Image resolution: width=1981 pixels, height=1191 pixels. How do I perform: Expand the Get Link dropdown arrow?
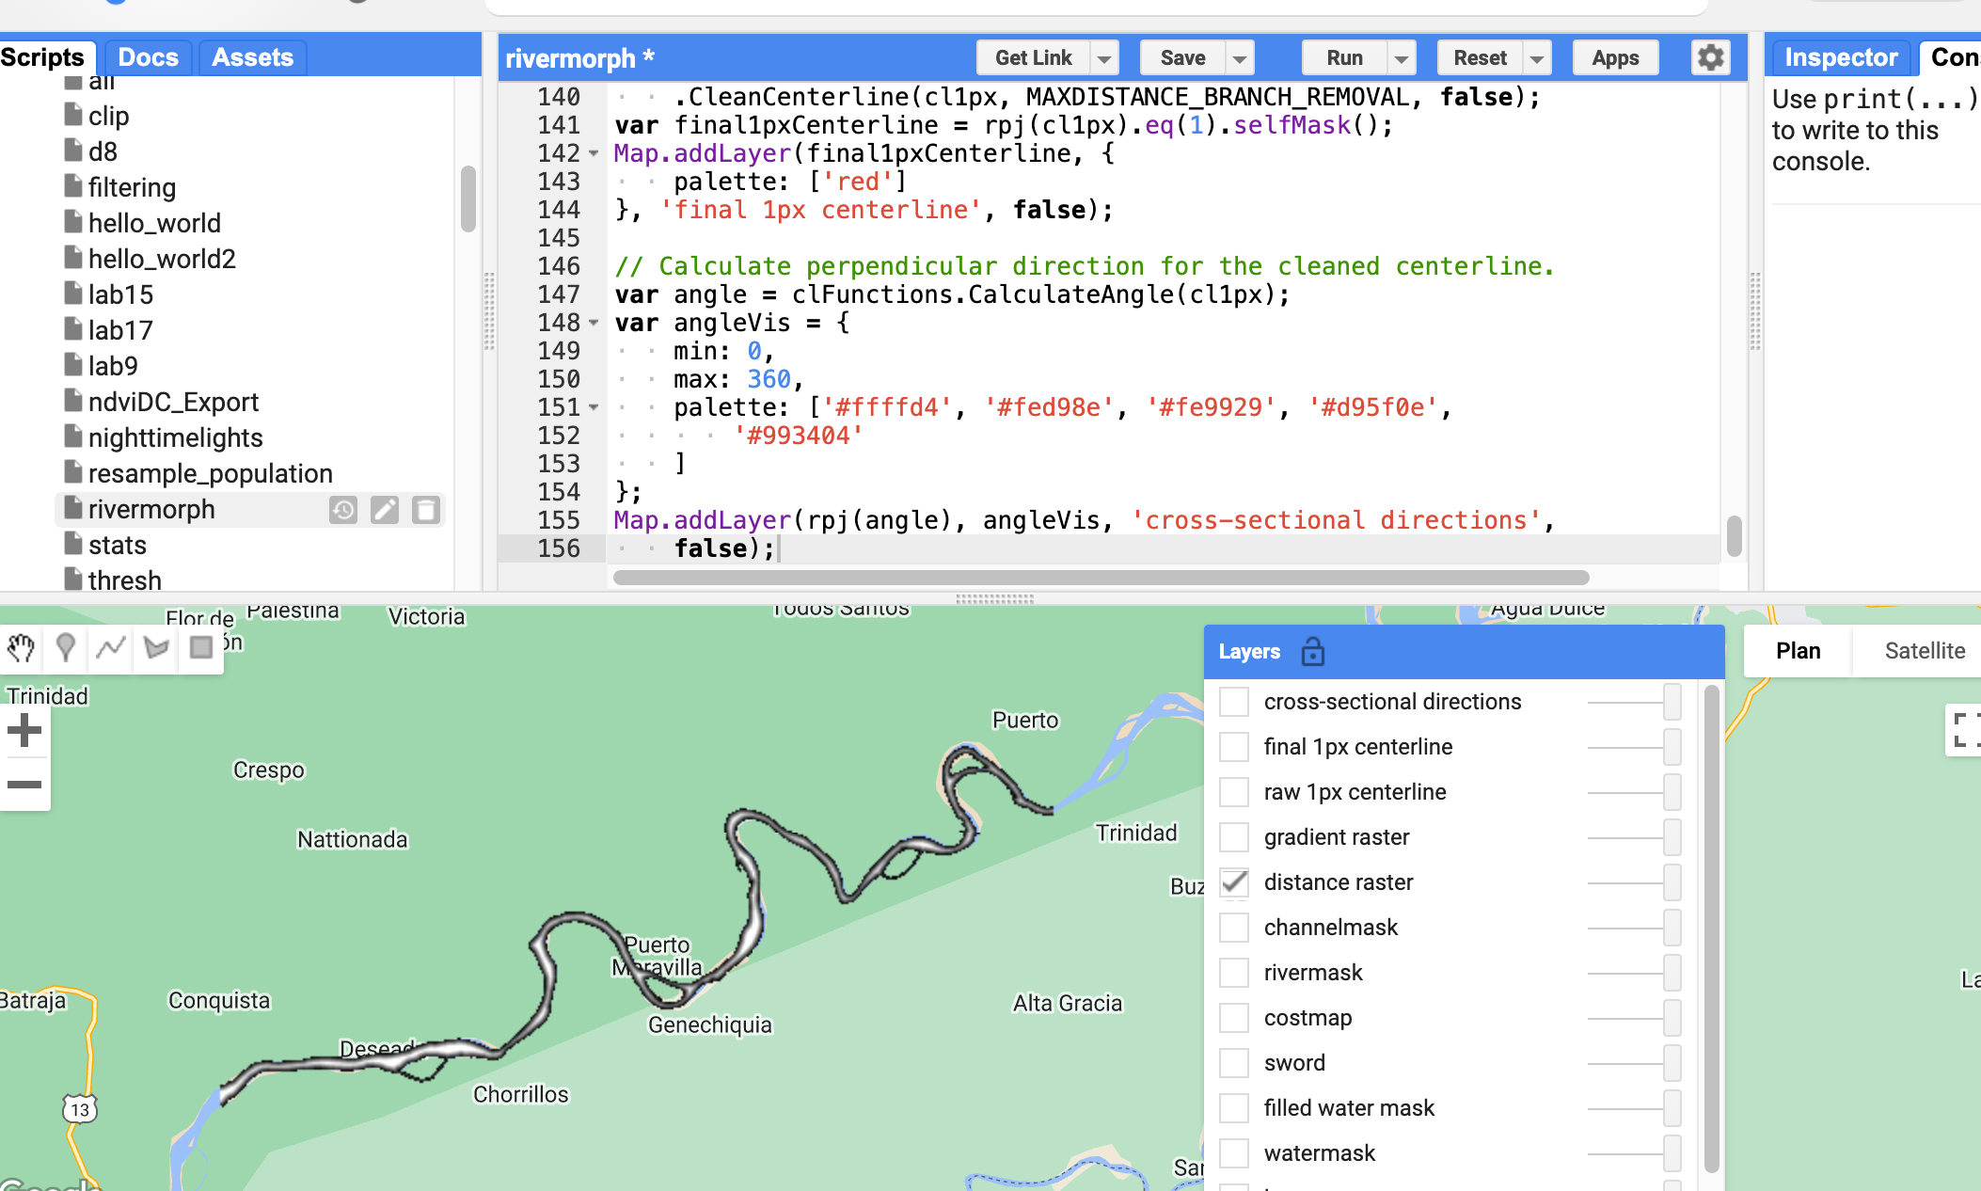click(x=1104, y=58)
